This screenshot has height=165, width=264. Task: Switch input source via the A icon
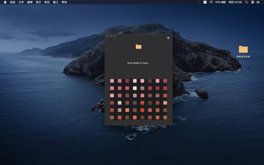pyautogui.click(x=205, y=2)
